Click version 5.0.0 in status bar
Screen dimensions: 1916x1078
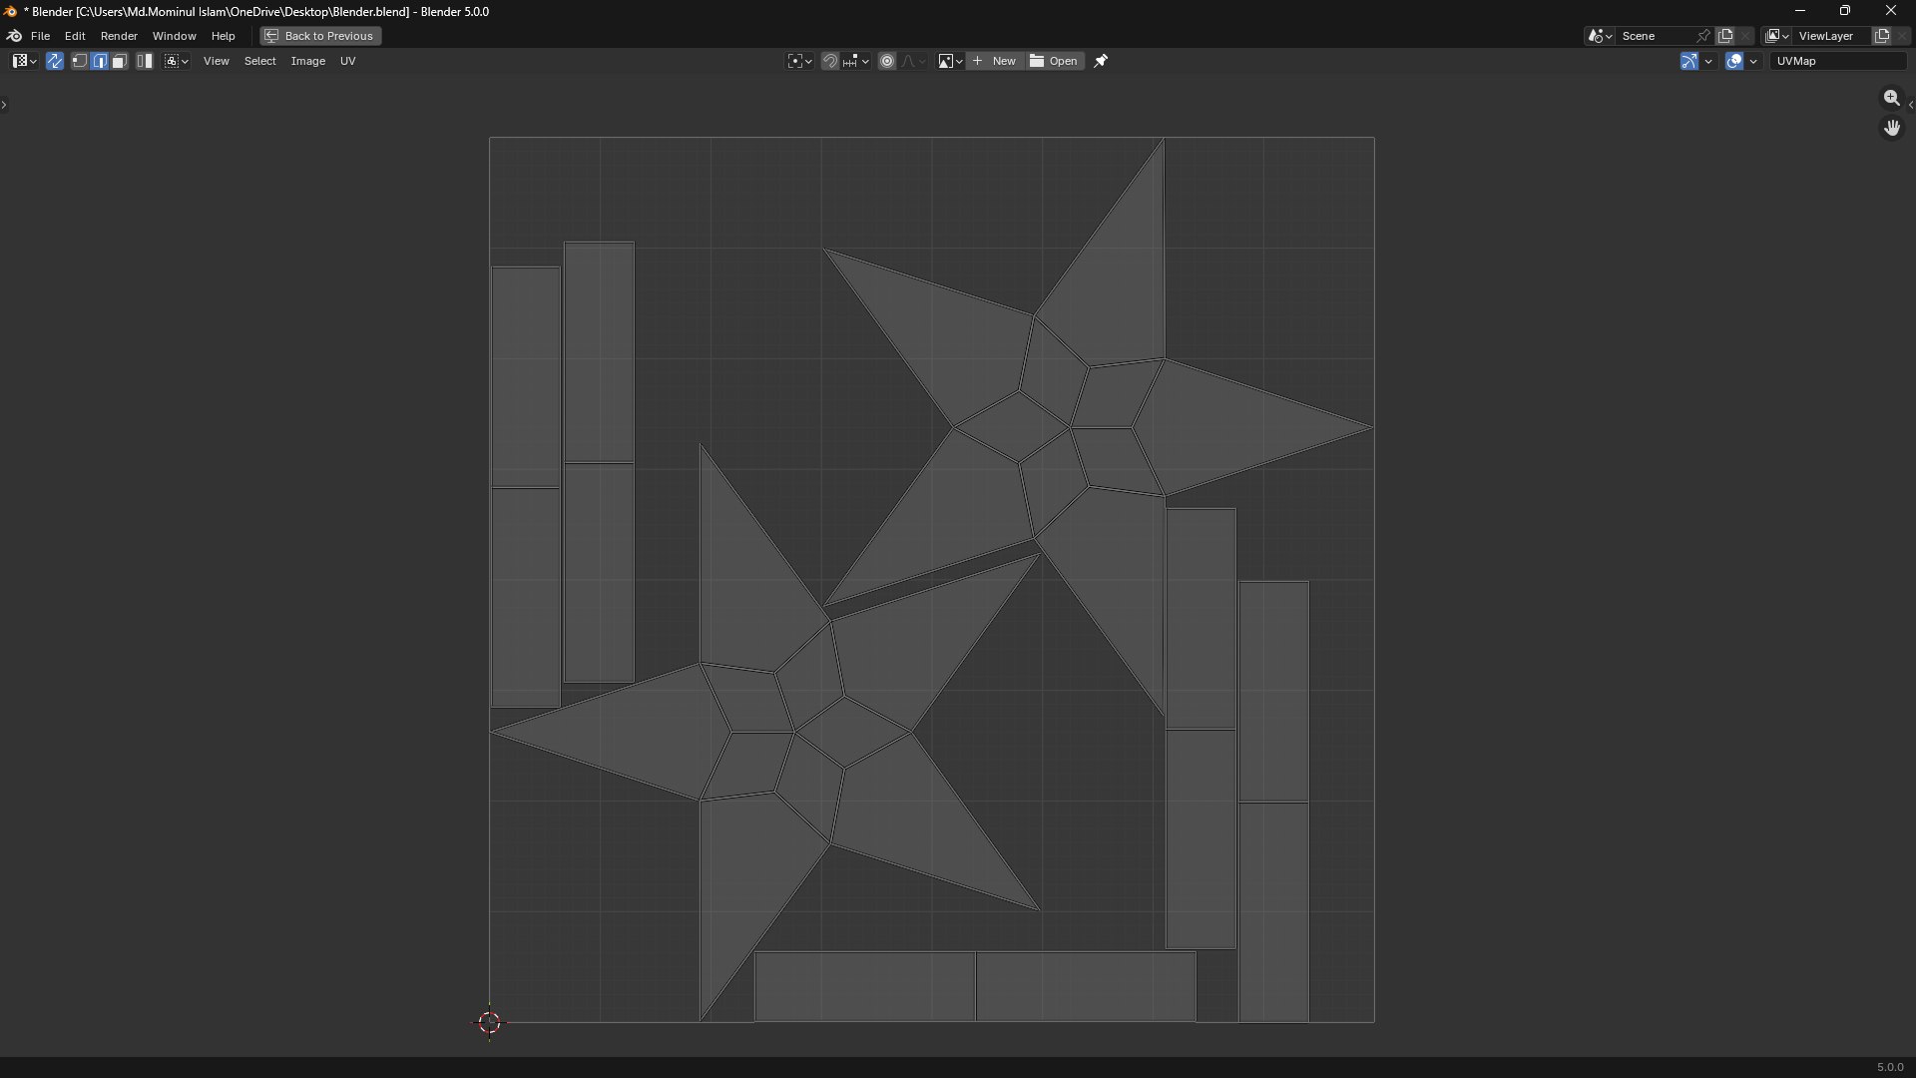tap(1890, 1067)
